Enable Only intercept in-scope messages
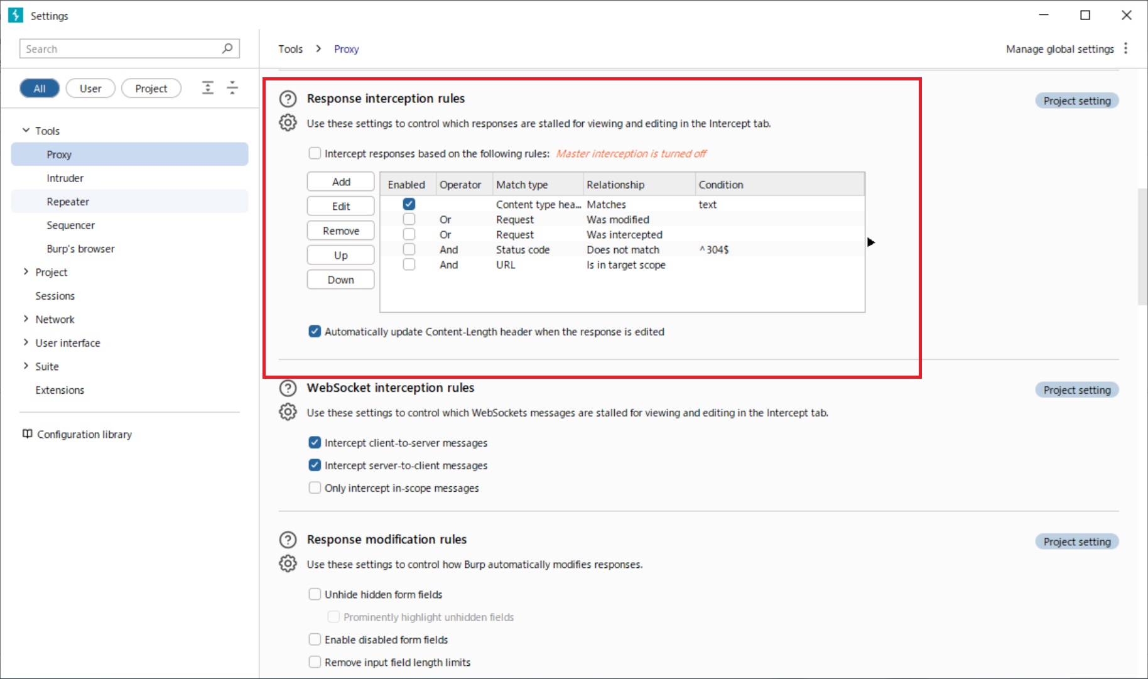Image resolution: width=1148 pixels, height=679 pixels. [315, 488]
